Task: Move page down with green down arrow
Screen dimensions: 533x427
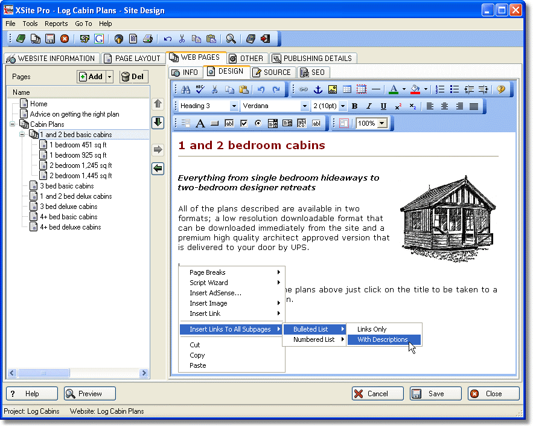Action: 158,123
